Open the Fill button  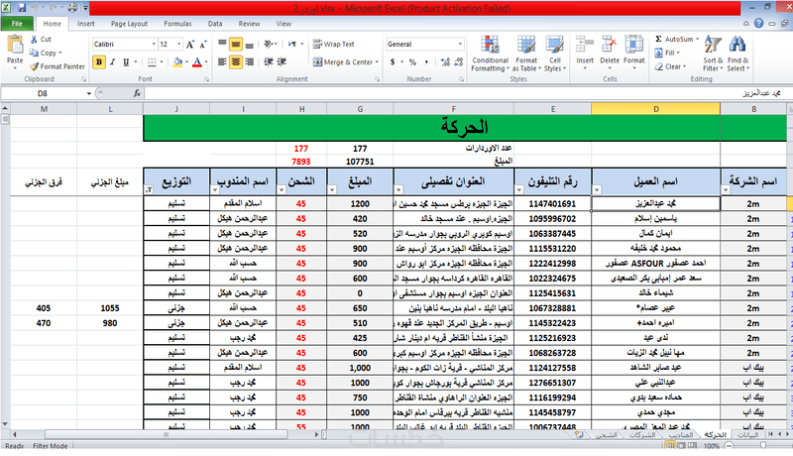666,53
